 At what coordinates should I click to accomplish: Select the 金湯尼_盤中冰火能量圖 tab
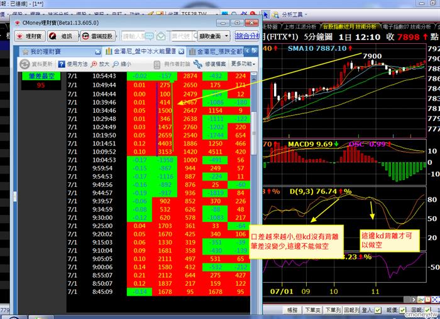144,51
